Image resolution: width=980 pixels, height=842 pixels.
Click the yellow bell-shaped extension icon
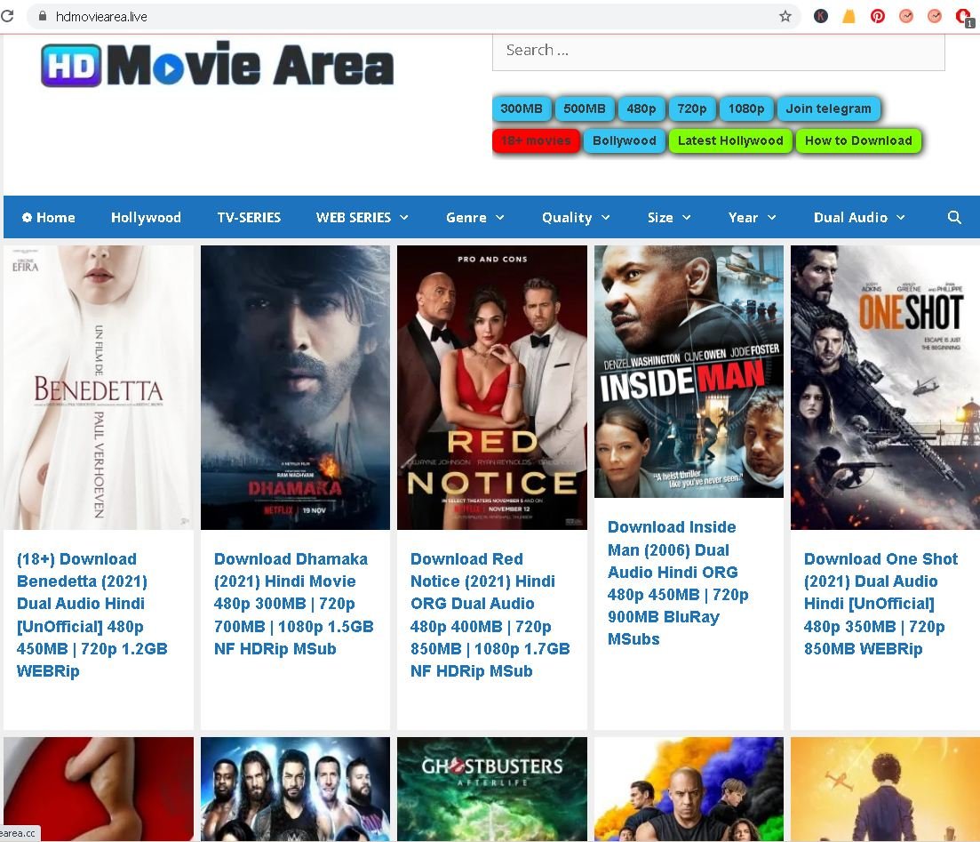pyautogui.click(x=849, y=16)
